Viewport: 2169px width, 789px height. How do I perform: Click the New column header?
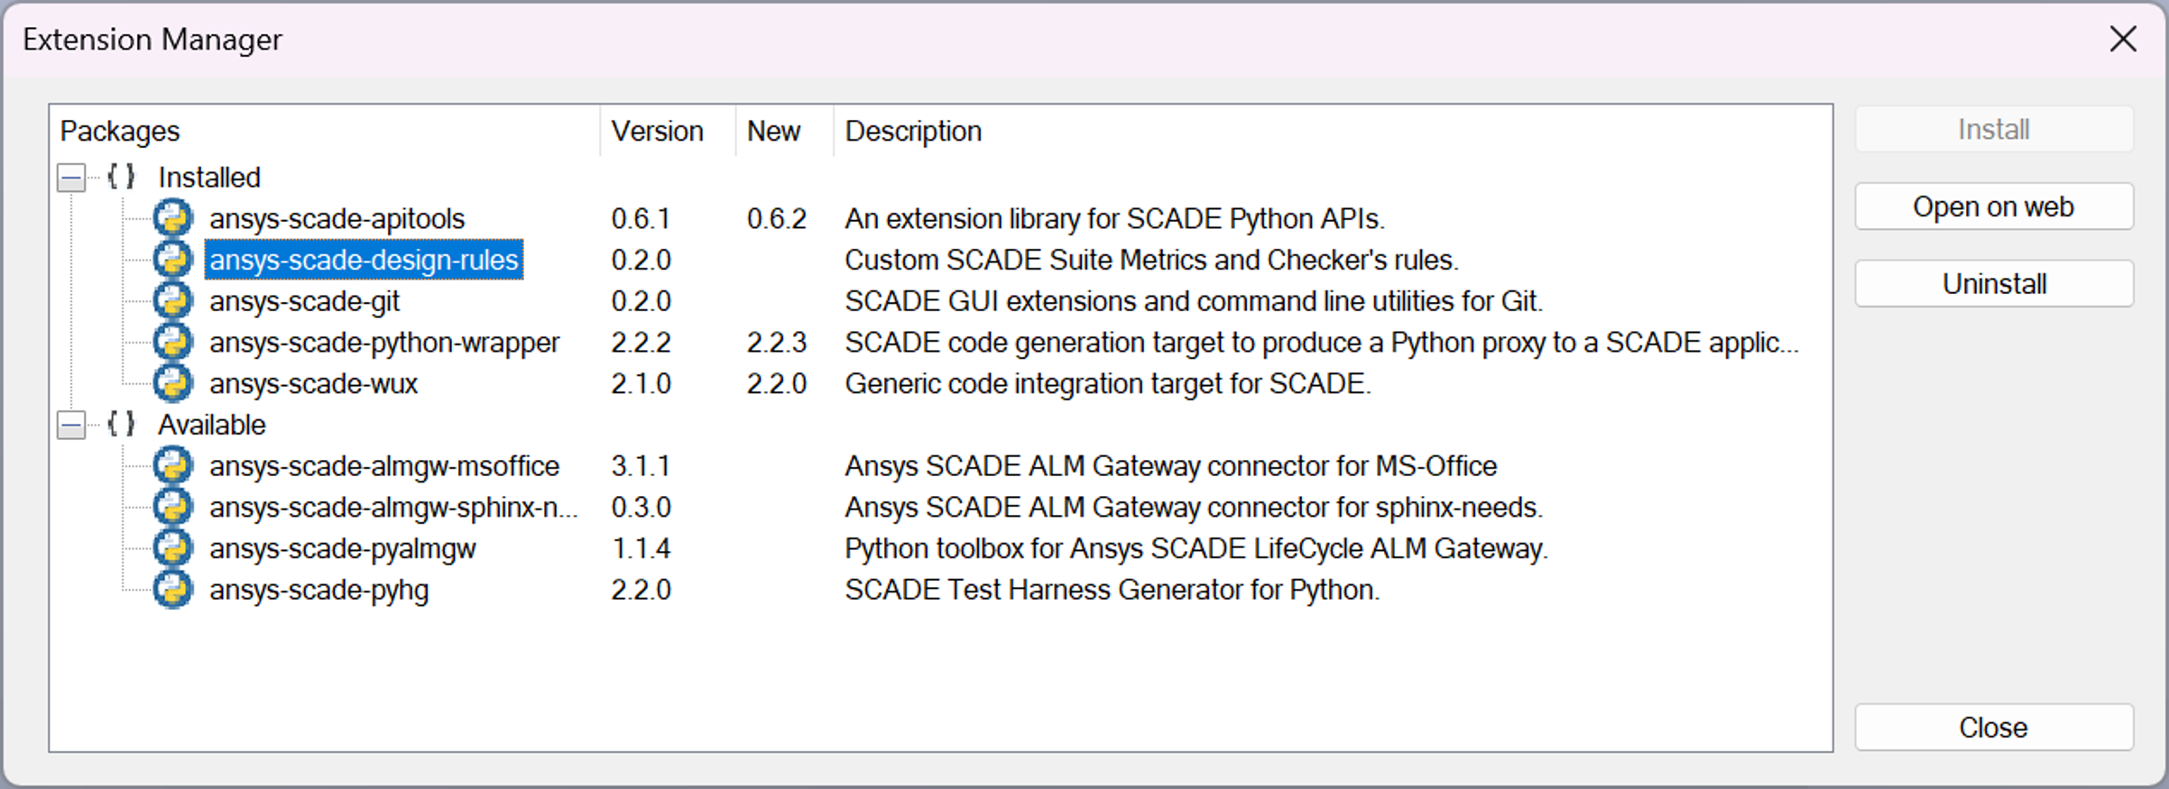click(773, 132)
